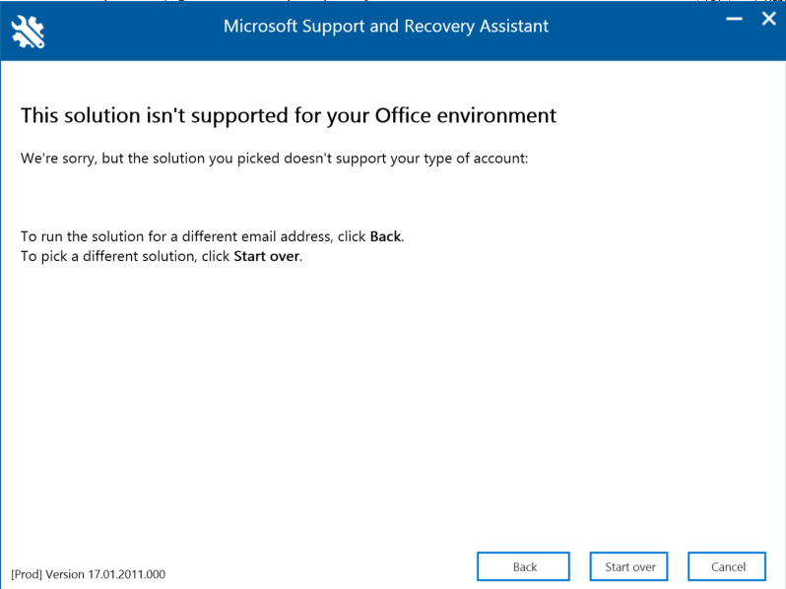
Task: Click the bold Start over text in the instructions
Action: click(266, 256)
